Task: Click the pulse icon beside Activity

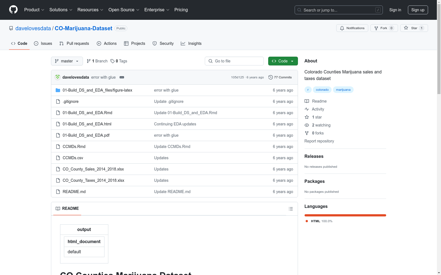Action: [x=307, y=109]
